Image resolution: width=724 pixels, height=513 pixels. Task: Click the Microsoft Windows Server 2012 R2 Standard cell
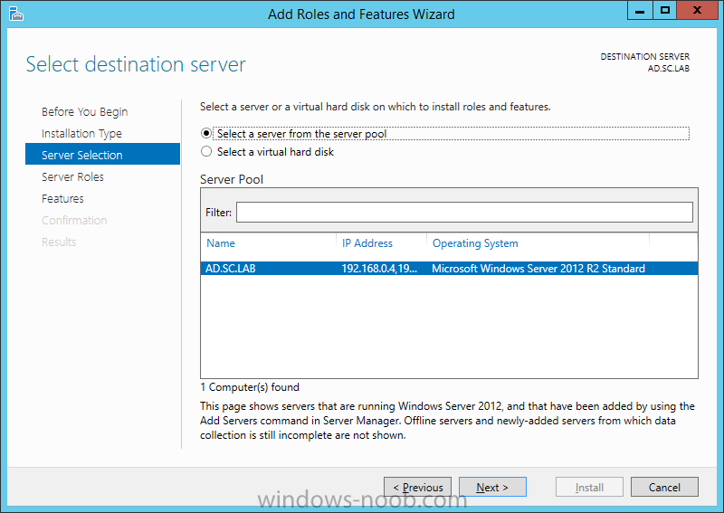click(538, 269)
